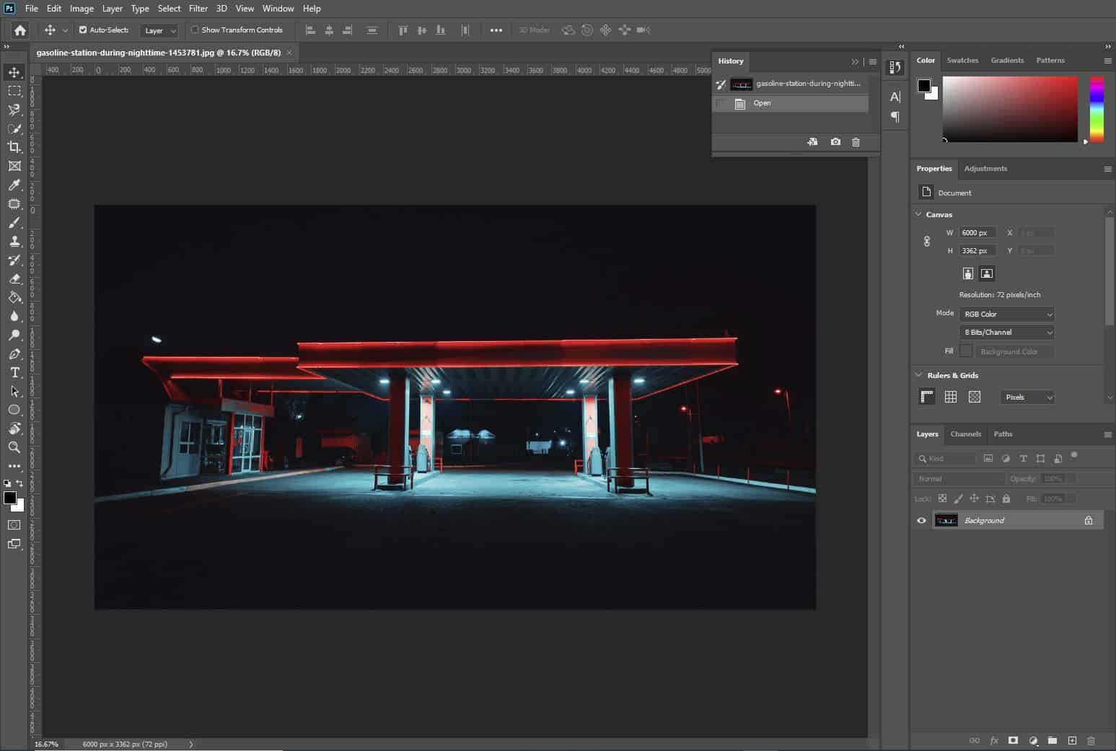Open the Layers panel options menu

pos(1107,434)
